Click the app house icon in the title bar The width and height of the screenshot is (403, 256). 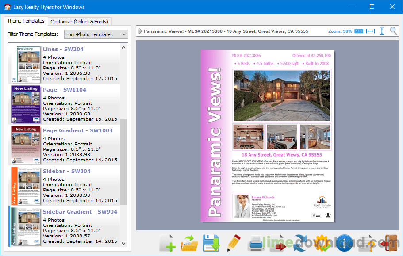point(8,7)
